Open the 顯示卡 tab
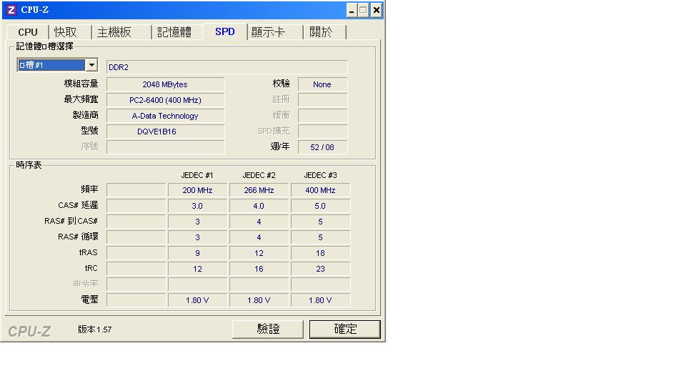Image resolution: width=686 pixels, height=386 pixels. coord(268,32)
